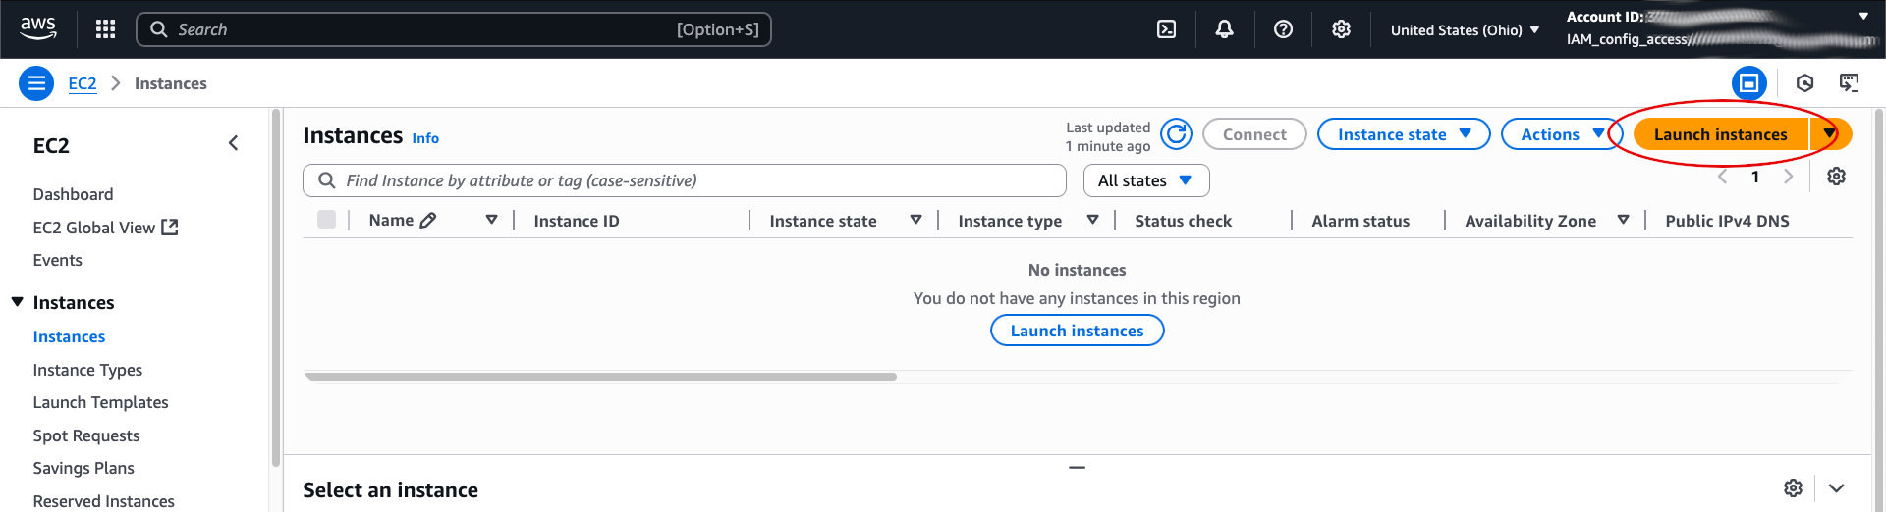This screenshot has width=1886, height=512.
Task: Click the outlined Launch instances button in empty table
Action: [1077, 331]
